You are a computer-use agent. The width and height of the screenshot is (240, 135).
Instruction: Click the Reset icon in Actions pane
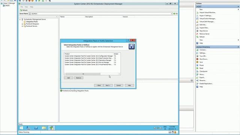click(197, 68)
